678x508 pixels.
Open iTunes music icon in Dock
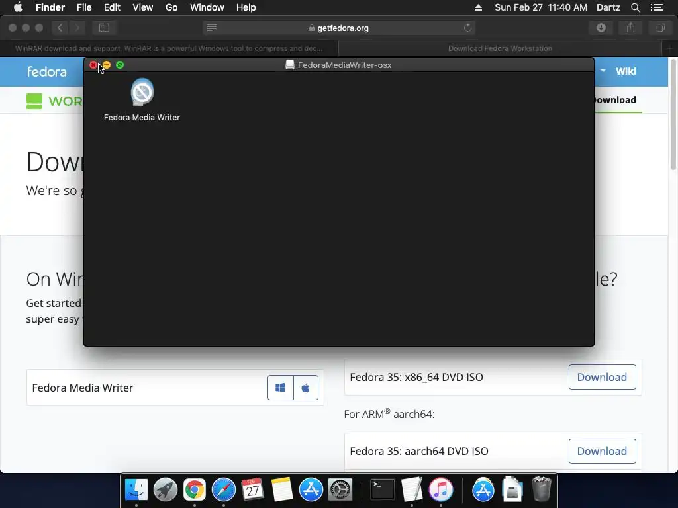click(440, 489)
